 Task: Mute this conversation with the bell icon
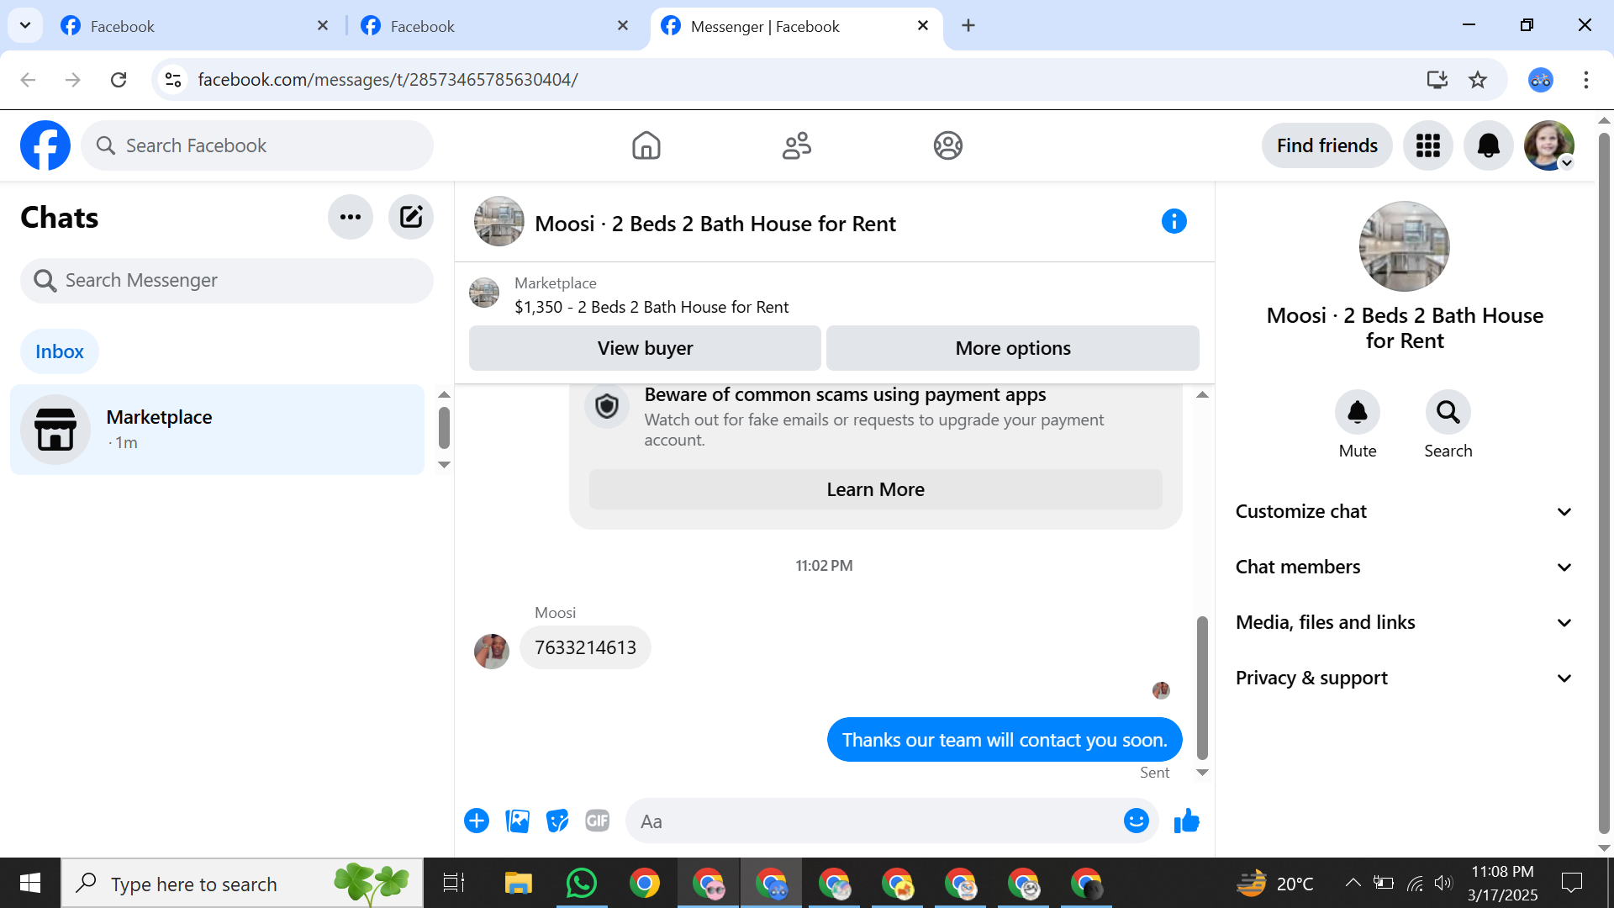pos(1358,412)
